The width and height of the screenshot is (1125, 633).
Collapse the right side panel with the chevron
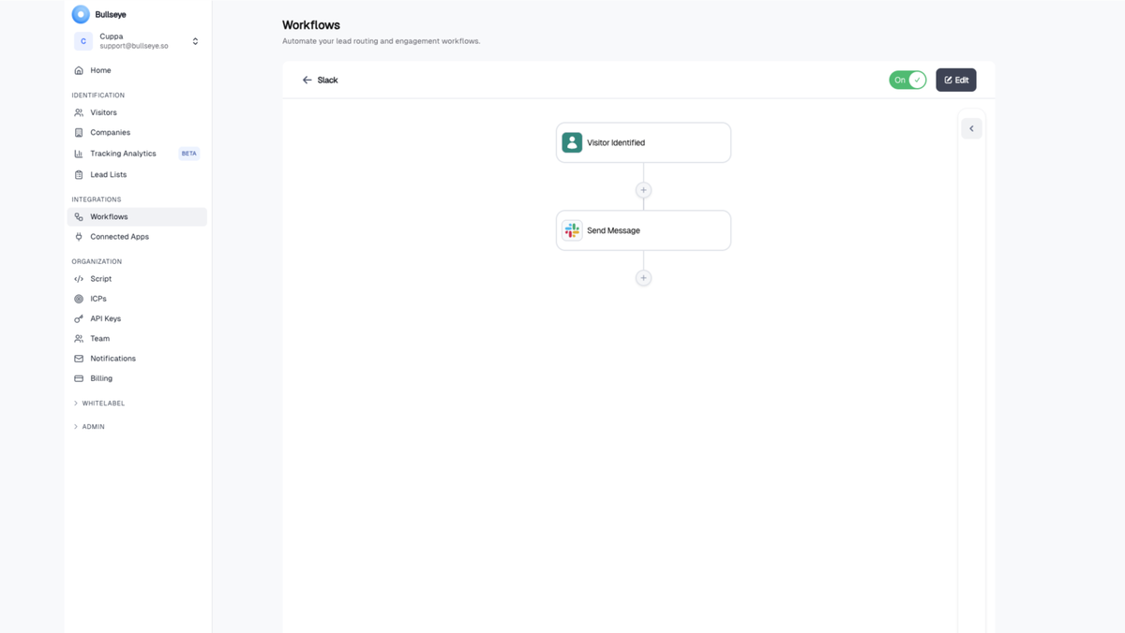click(971, 126)
